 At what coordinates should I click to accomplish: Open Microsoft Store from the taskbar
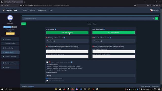tap(60, 89)
